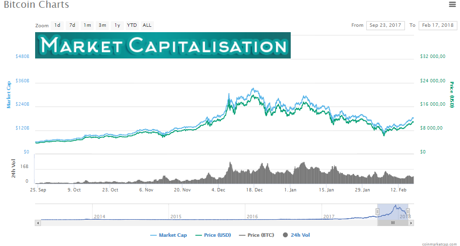Click the navigator scroll right arrow
Image resolution: width=460 pixels, height=246 pixels.
(411, 223)
